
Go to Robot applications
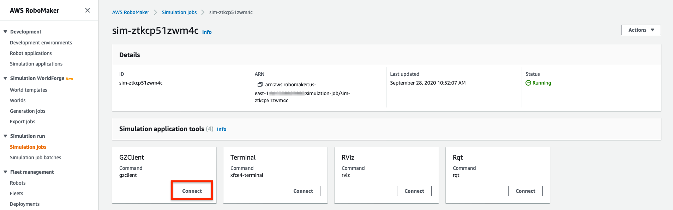click(31, 53)
